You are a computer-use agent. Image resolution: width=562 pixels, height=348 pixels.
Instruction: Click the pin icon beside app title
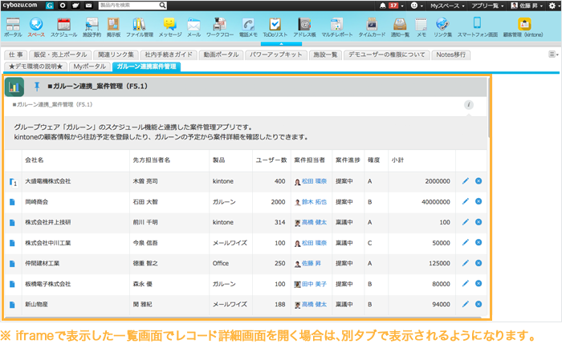pyautogui.click(x=36, y=87)
